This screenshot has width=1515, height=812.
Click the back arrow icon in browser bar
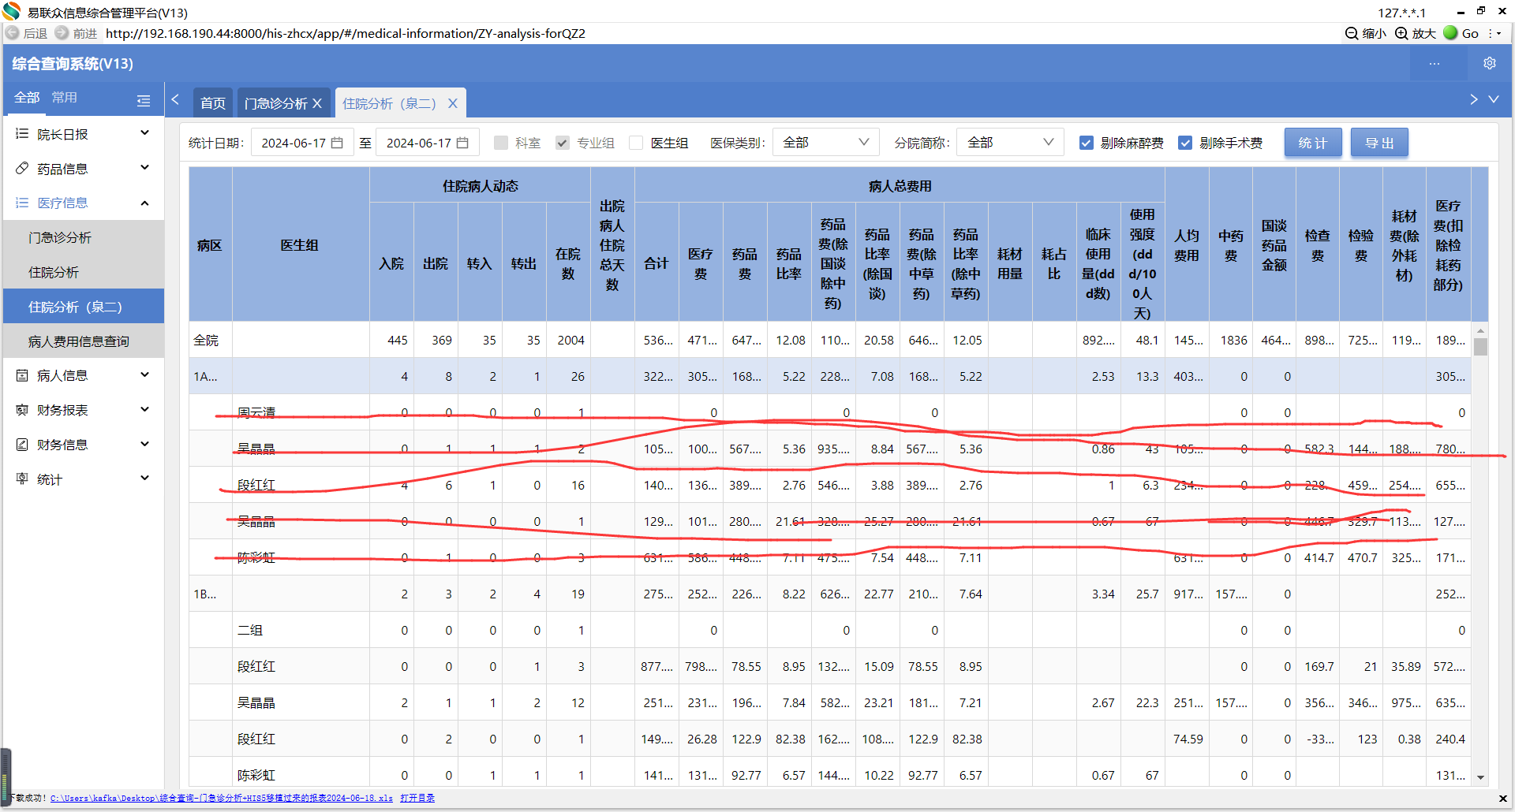click(13, 33)
